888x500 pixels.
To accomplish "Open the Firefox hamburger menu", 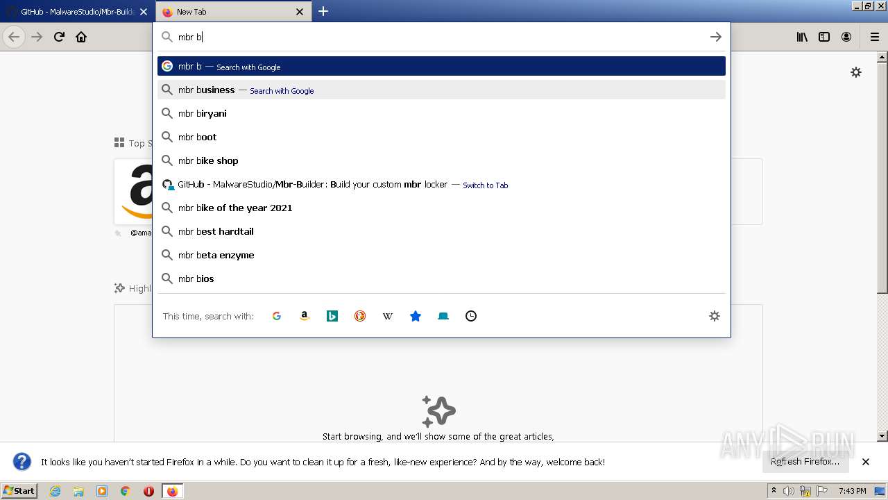I will [x=875, y=37].
